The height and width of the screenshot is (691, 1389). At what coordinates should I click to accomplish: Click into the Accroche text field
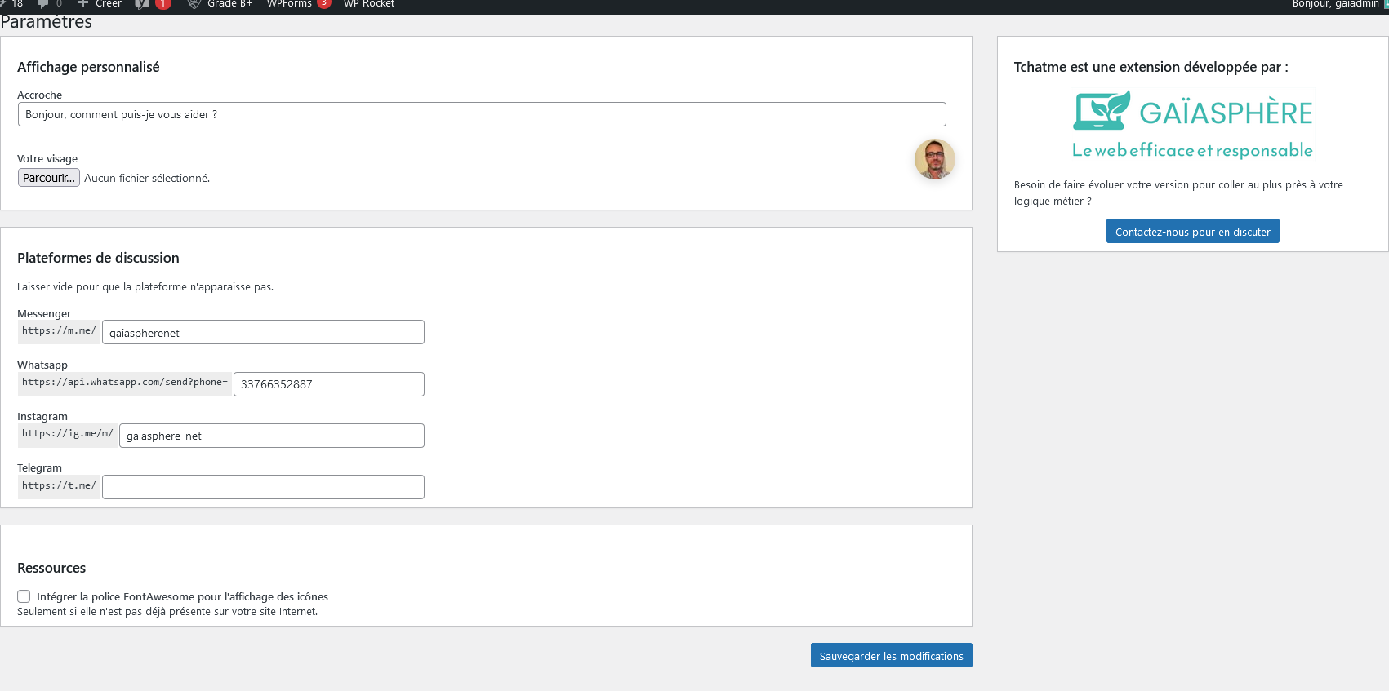[x=482, y=114]
